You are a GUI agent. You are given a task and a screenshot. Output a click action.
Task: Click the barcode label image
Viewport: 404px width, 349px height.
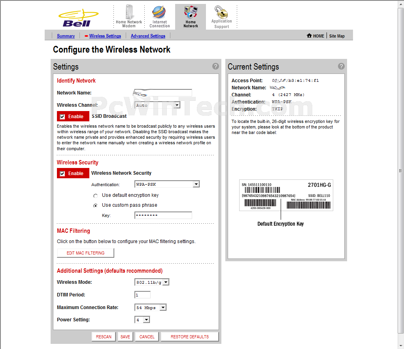click(x=286, y=195)
